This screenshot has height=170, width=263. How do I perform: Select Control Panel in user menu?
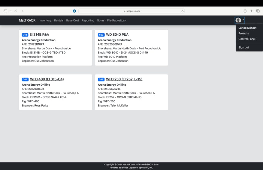pyautogui.click(x=247, y=39)
